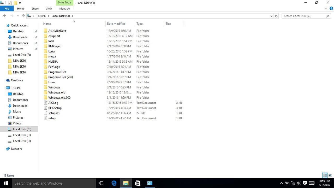Select Network in the navigation pane
Viewport: 334px width, 188px height.
pos(16,149)
